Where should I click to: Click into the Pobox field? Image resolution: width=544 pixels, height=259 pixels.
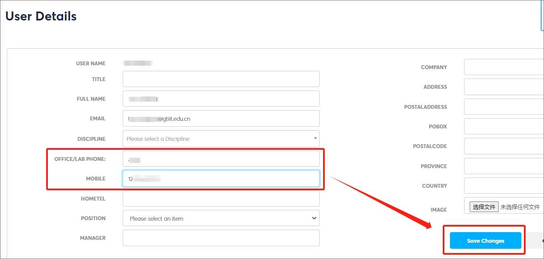pos(504,126)
